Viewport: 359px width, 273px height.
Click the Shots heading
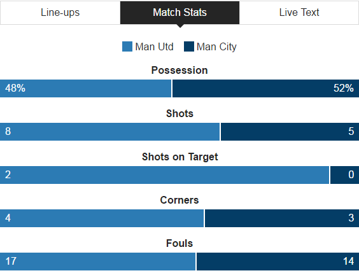179,113
